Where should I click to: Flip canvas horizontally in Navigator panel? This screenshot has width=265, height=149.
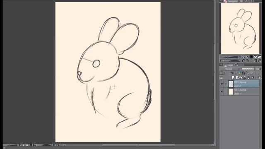[256, 61]
